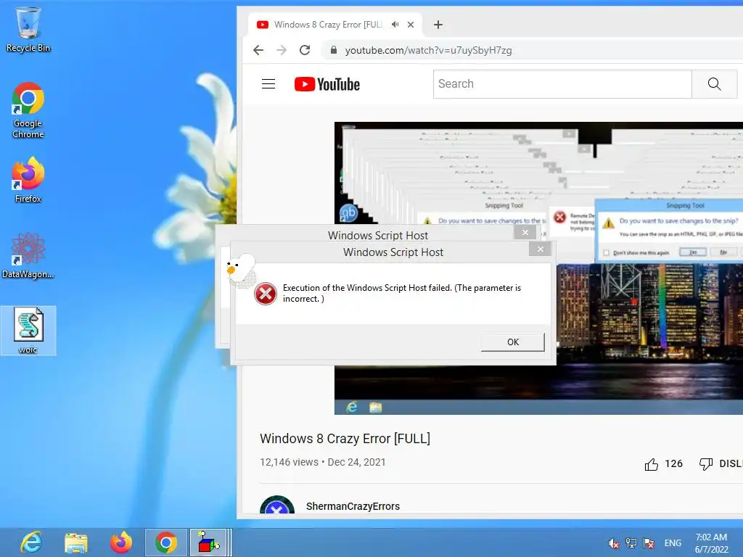Close the front Windows Script Host dialog
743x557 pixels.
point(540,249)
